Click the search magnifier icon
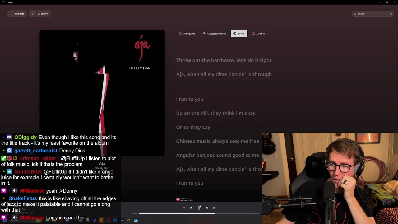Screen dimensions: 398x224 [x=355, y=14]
